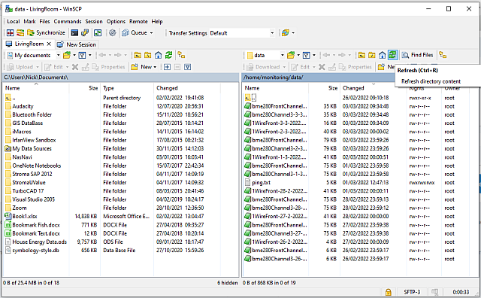Click the remote Open Directory folder icon
Viewport: 481px width, 298px height.
(291, 55)
